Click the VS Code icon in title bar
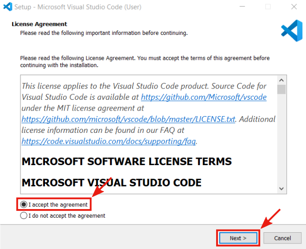Viewport: 306px width, 249px height. pyautogui.click(x=7, y=7)
